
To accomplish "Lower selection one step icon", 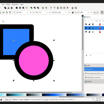I will (x=3, y=13).
